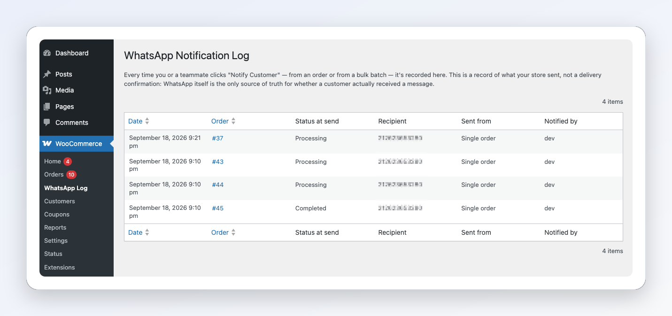Click date cell in order #45 row
This screenshot has width=672, height=316.
click(x=165, y=212)
